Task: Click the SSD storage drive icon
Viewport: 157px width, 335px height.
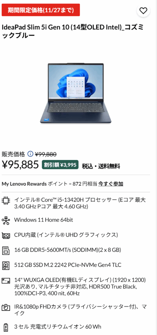Action: [6, 266]
